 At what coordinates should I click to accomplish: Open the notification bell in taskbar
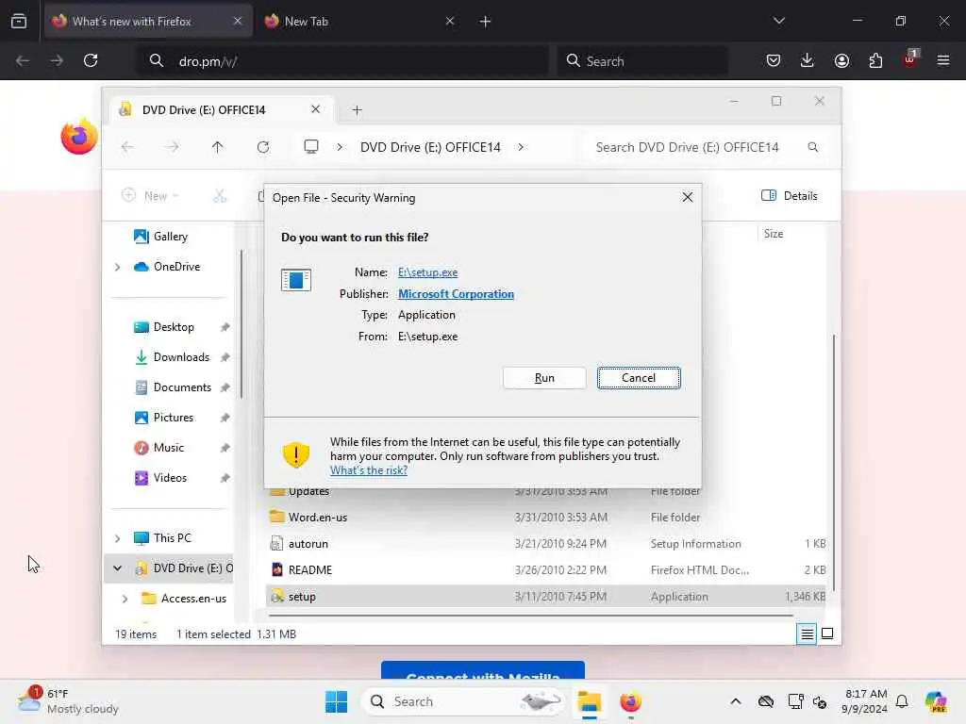point(902,701)
